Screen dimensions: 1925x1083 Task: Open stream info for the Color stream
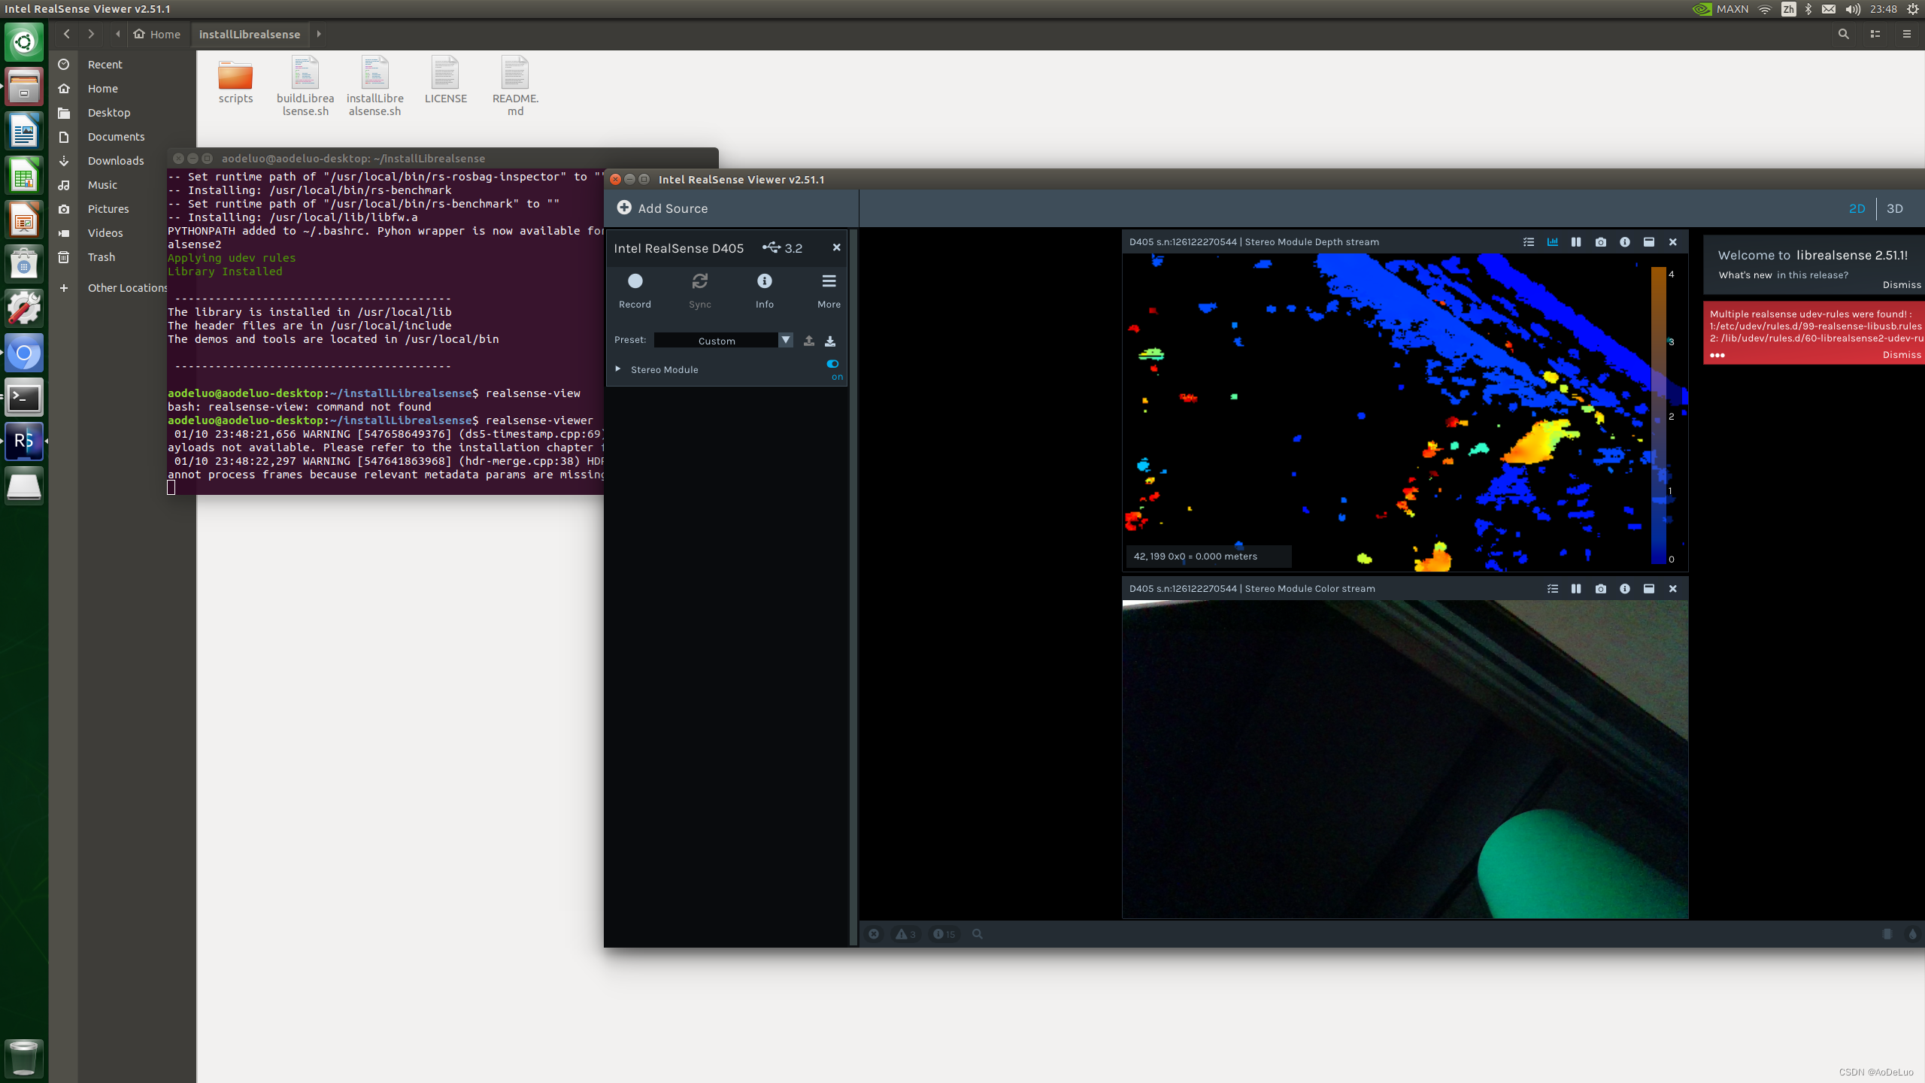[1625, 589]
